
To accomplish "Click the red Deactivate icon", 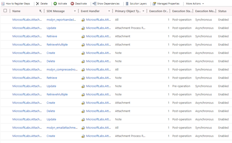I will tap(72, 4).
